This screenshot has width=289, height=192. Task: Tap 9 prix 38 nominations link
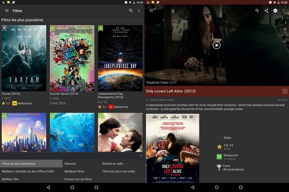click(x=233, y=168)
